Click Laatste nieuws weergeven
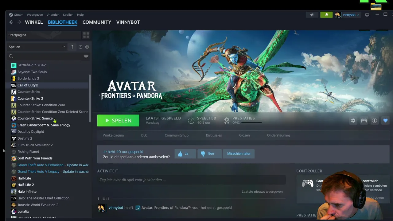393x221 pixels. click(262, 192)
